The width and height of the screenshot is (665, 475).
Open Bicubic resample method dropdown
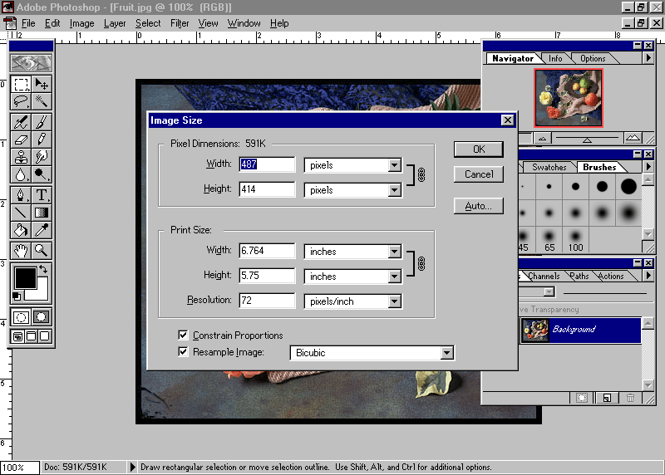click(x=446, y=353)
